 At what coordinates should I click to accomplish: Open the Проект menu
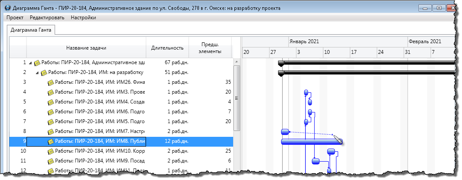click(15, 18)
